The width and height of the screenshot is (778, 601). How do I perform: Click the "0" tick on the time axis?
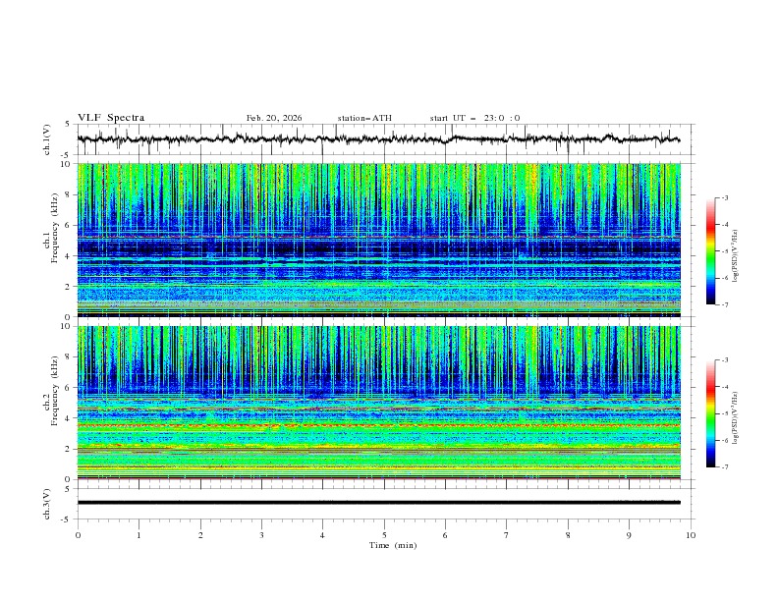78,535
